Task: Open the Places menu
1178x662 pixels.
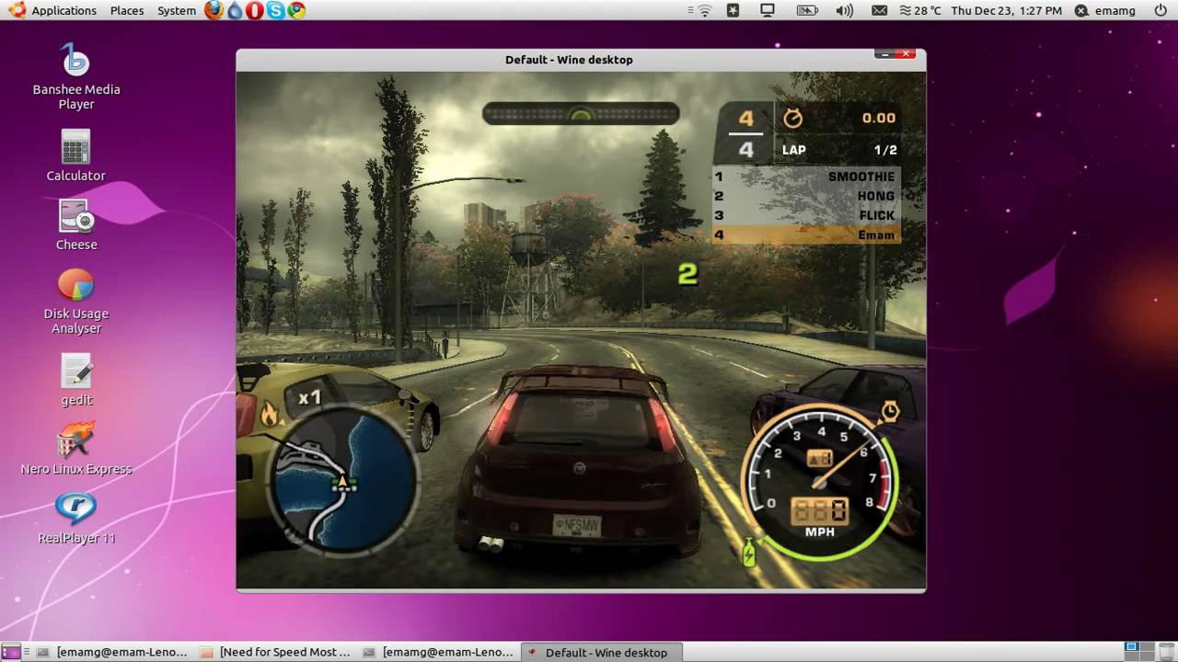Action: 127,10
